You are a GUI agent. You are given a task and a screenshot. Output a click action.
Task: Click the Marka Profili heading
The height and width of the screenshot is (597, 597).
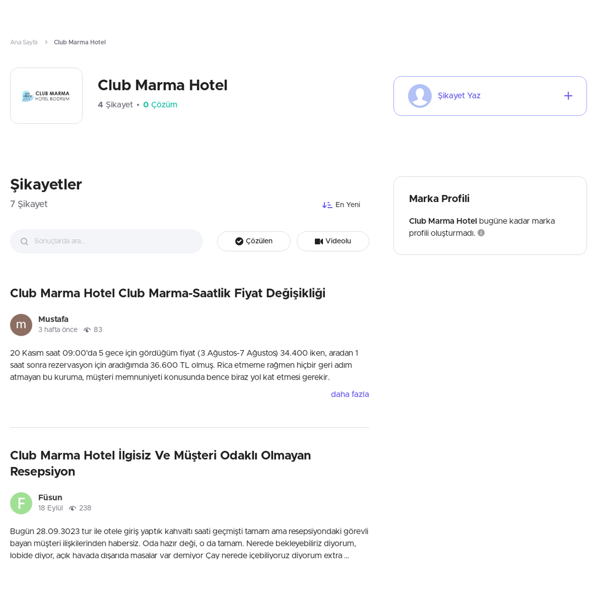(439, 199)
